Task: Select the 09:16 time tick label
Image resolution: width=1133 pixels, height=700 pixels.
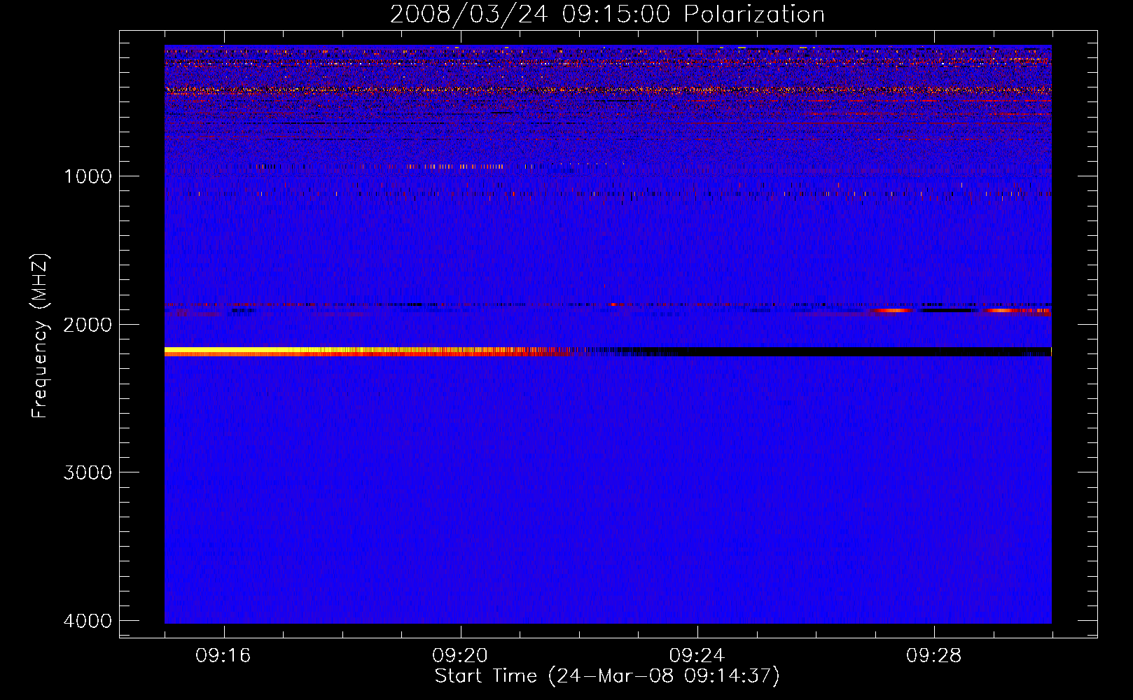Action: (x=223, y=656)
